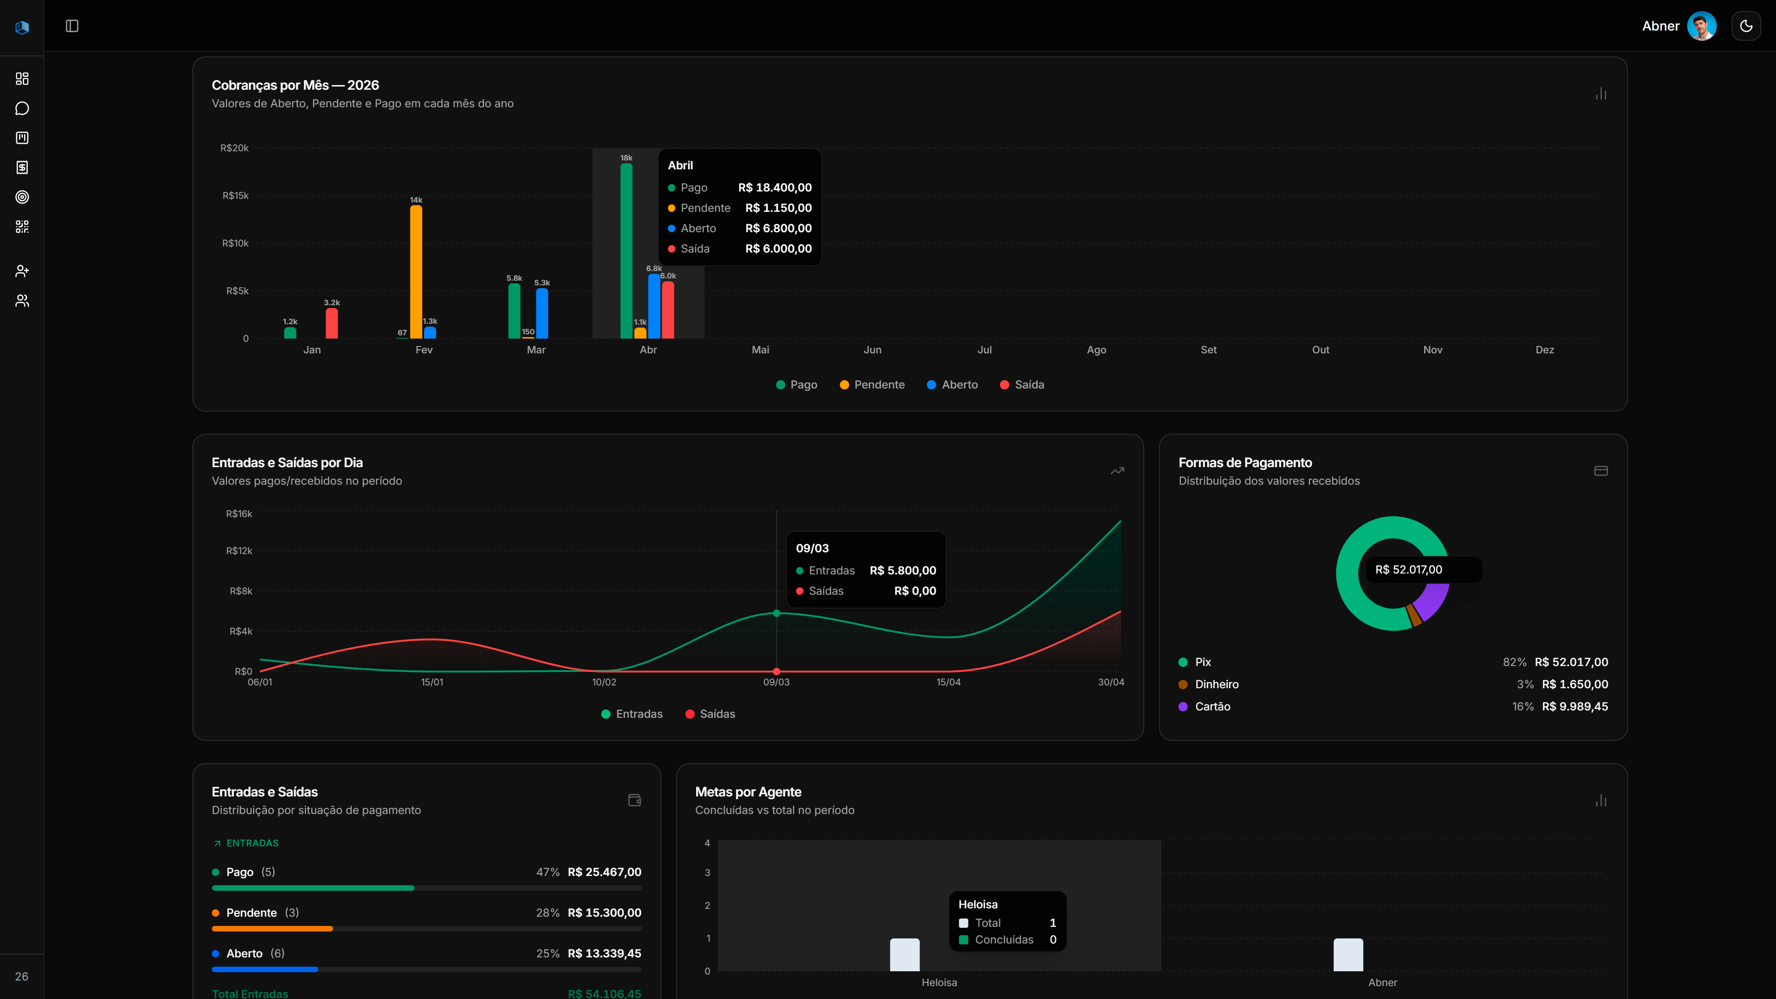Screen dimensions: 1776x999
Task: Toggle the sidebar panel icon
Action: pyautogui.click(x=72, y=26)
